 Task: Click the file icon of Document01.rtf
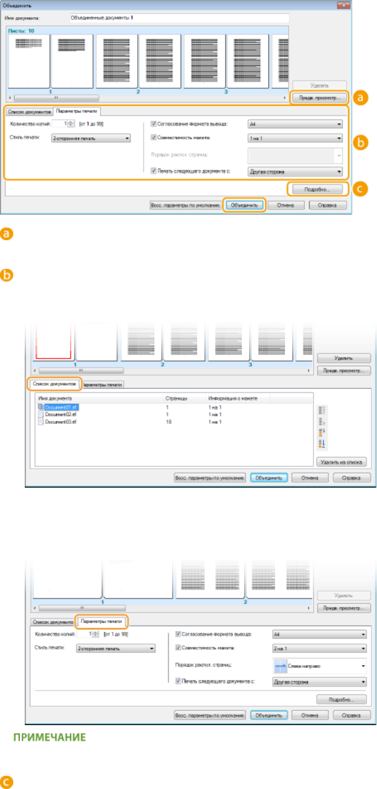[41, 407]
